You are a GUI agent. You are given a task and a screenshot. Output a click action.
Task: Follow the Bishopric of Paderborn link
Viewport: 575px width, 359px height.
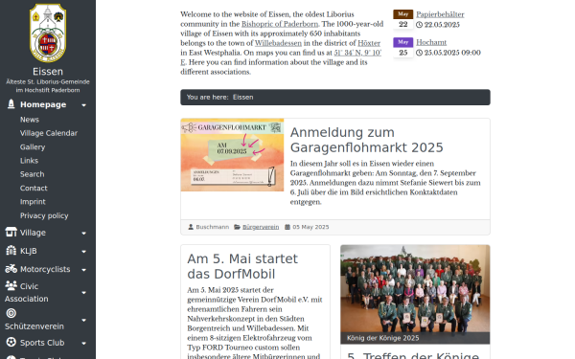(280, 24)
